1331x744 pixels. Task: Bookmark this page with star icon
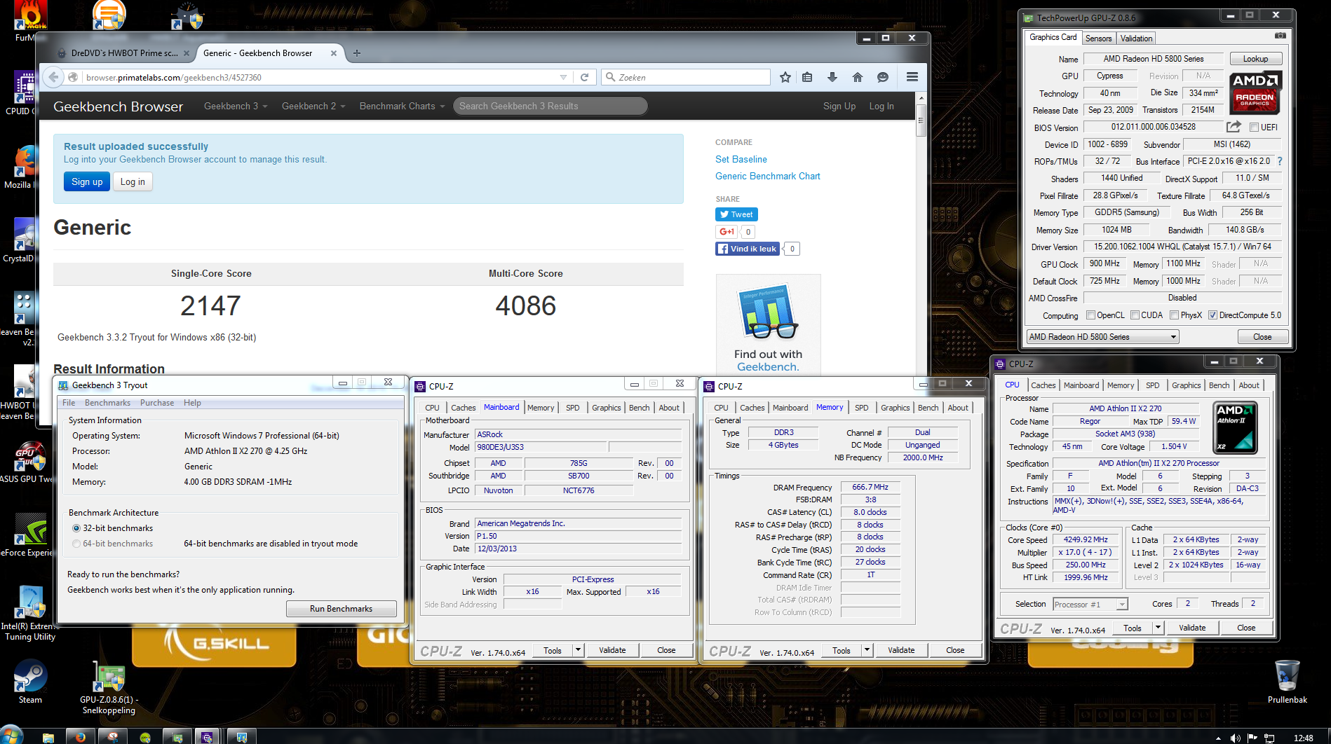coord(785,77)
